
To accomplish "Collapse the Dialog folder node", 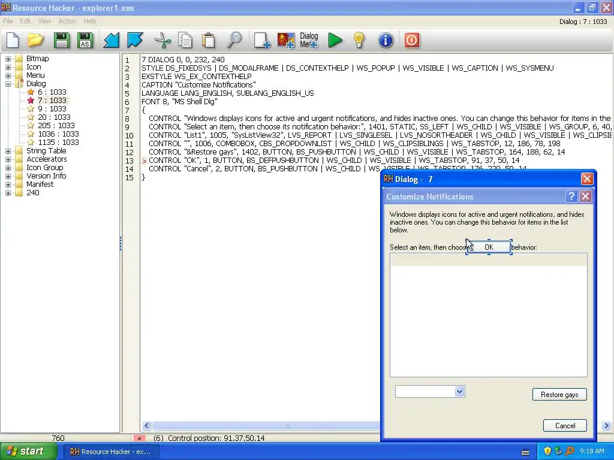I will tap(8, 84).
